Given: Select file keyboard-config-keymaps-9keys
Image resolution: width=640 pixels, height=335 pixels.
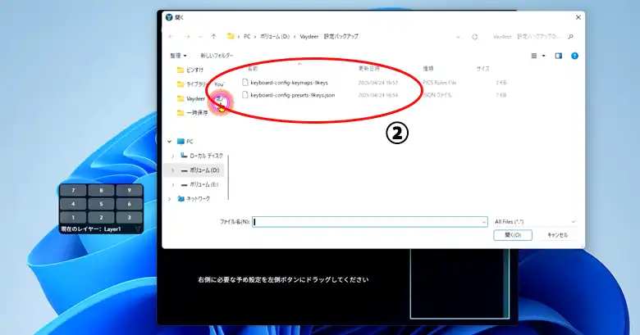Looking at the screenshot, I should pos(289,83).
